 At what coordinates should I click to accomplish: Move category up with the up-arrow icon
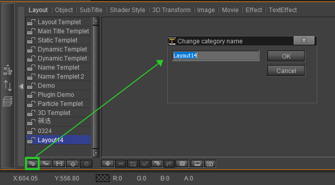73,164
